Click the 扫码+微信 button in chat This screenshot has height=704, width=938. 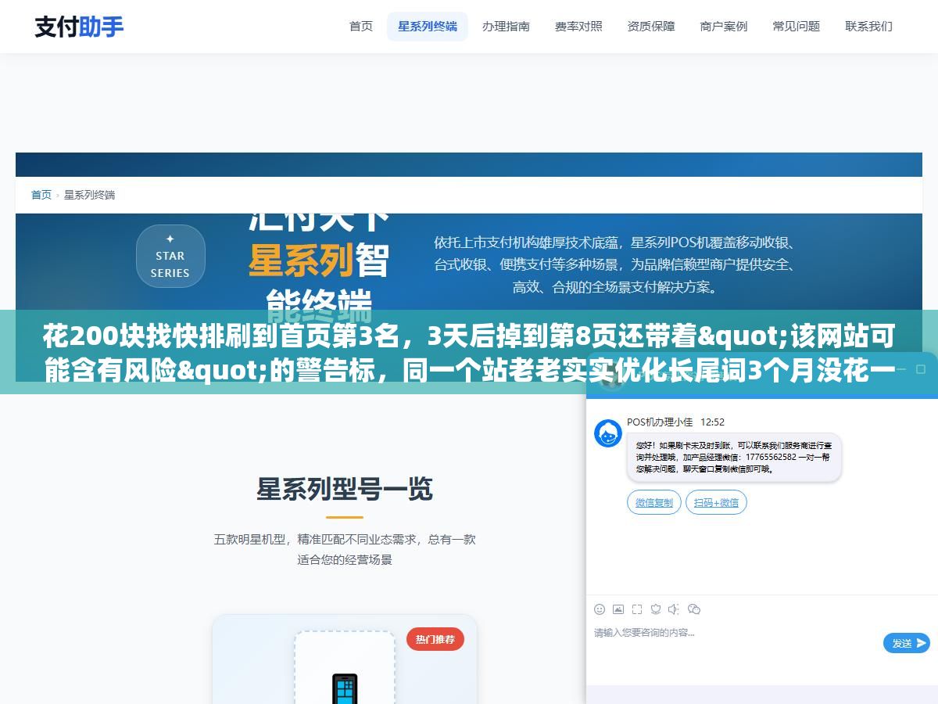coord(716,502)
